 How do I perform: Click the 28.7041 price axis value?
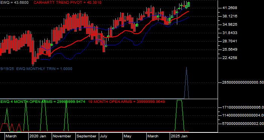[230, 41]
